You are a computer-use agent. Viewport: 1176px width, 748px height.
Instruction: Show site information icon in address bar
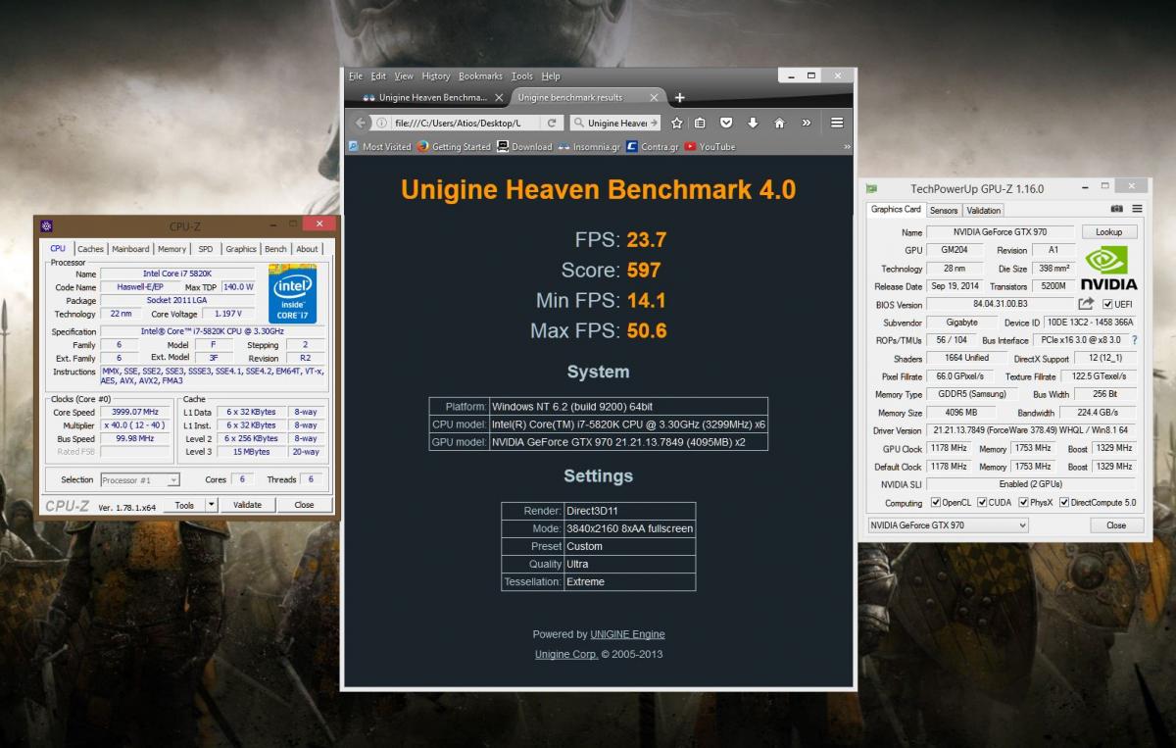click(382, 123)
